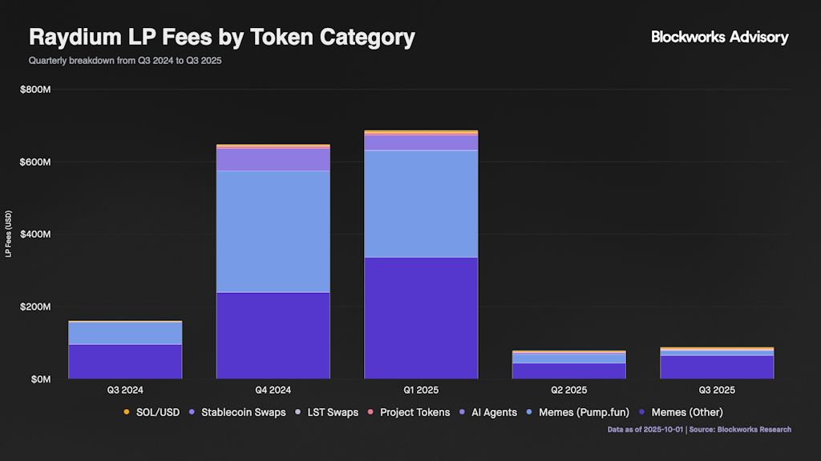Hide the Memes (Pump.fun) series via label

click(582, 412)
